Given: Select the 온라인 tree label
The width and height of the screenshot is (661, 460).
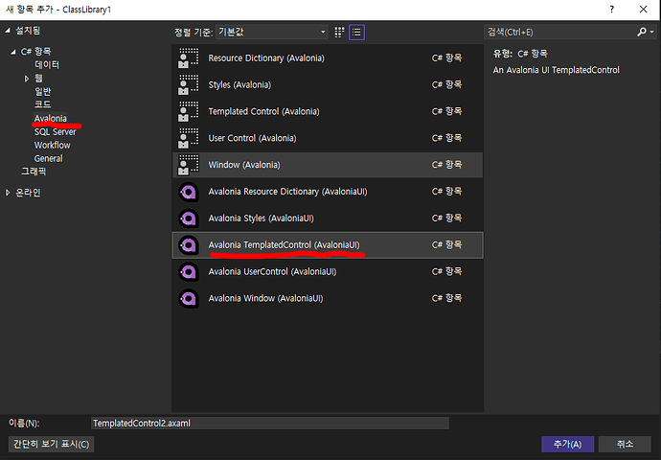Looking at the screenshot, I should click(28, 193).
